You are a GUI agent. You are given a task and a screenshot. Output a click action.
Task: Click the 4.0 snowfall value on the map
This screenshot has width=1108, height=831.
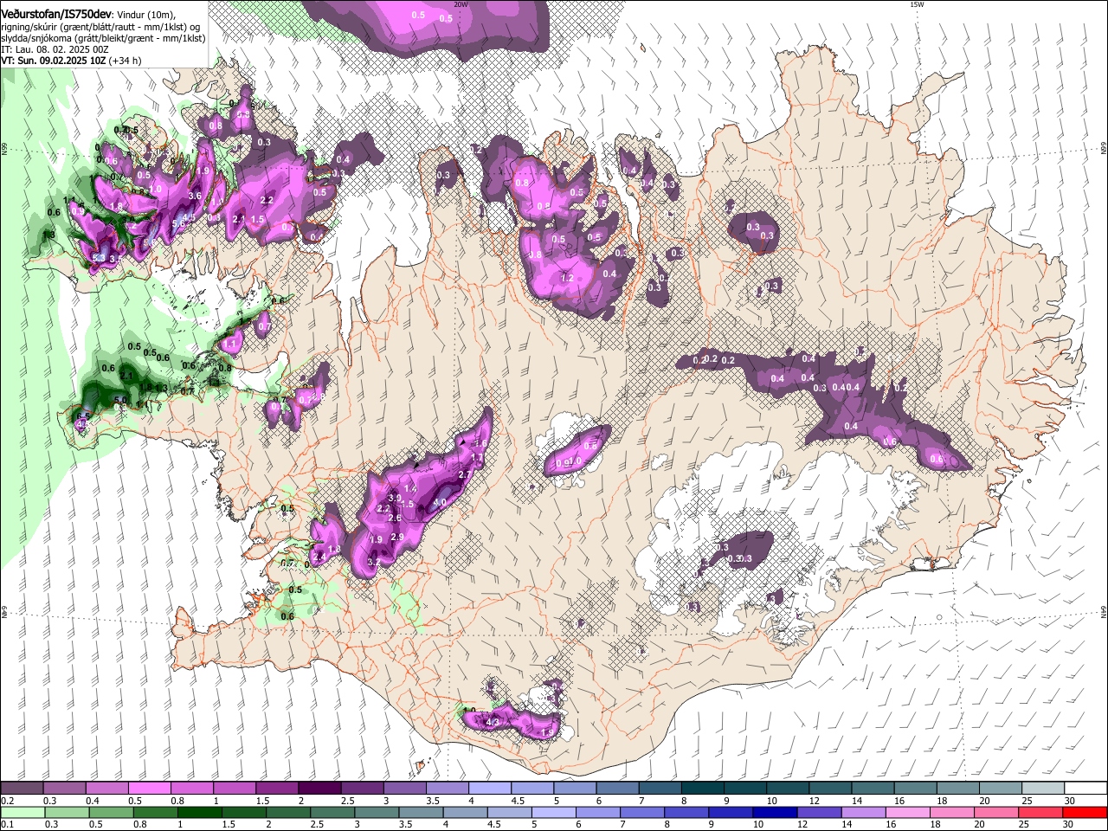439,502
